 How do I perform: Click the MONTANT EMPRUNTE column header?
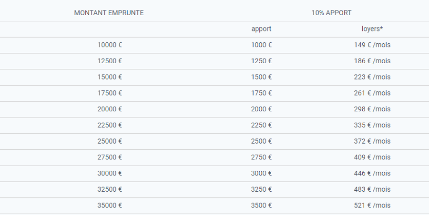point(109,13)
